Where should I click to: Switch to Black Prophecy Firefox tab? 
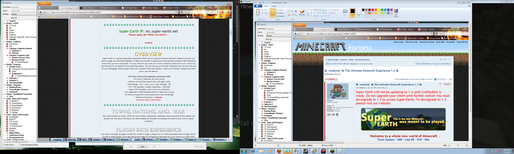pos(111,8)
